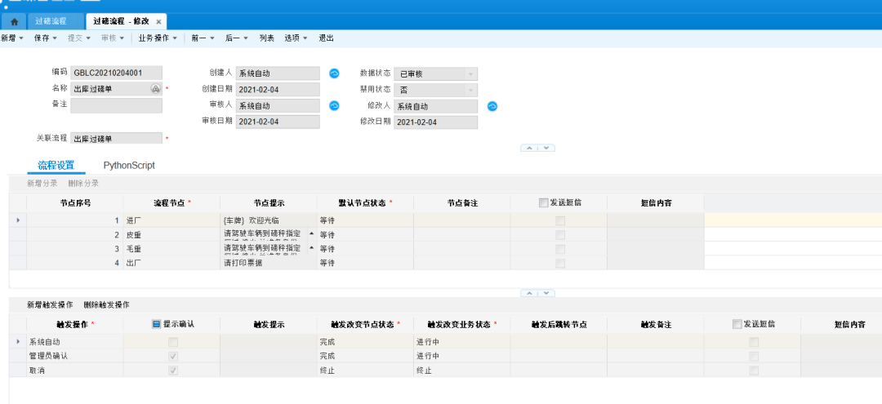This screenshot has height=404, width=882.
Task: Close the 过磅流程 - 修改 tab
Action: click(x=158, y=22)
